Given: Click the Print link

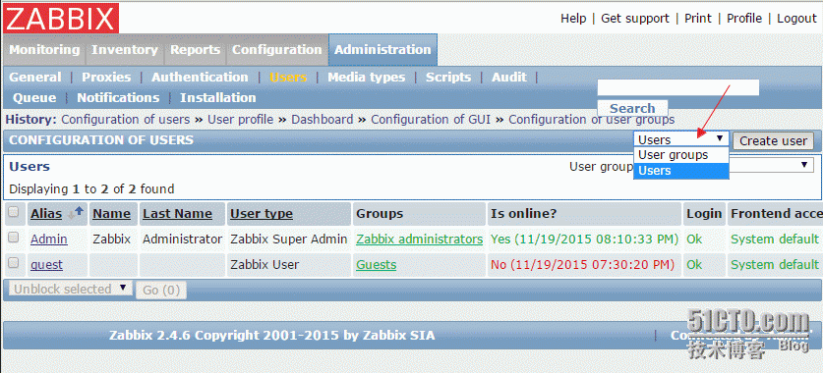Looking at the screenshot, I should tap(698, 19).
